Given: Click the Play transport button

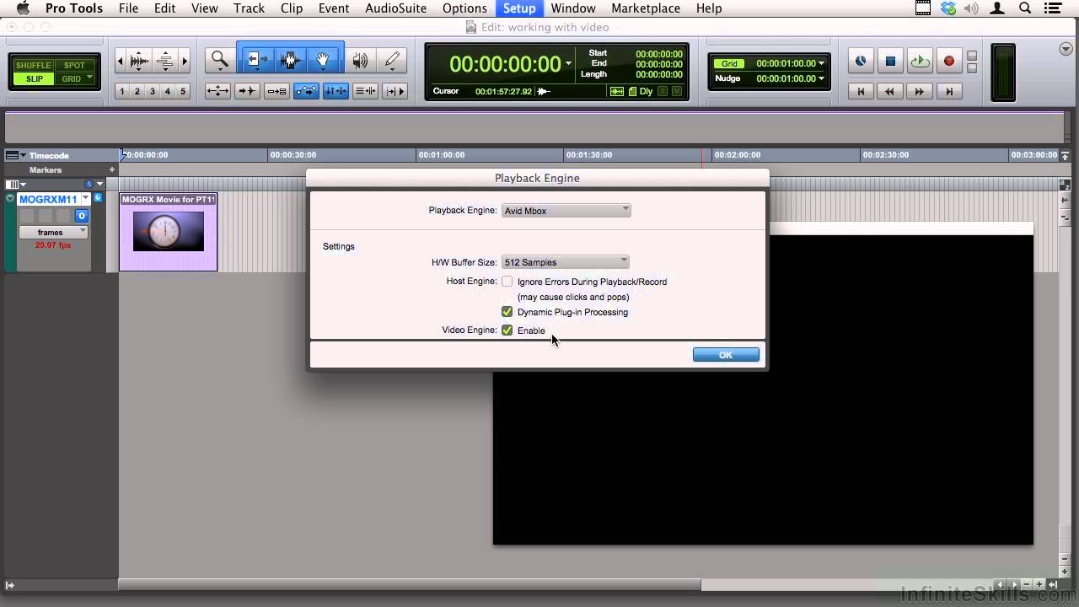Looking at the screenshot, I should point(920,62).
